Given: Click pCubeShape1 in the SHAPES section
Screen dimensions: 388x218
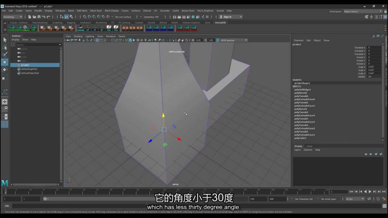Looking at the screenshot, I should point(302,83).
